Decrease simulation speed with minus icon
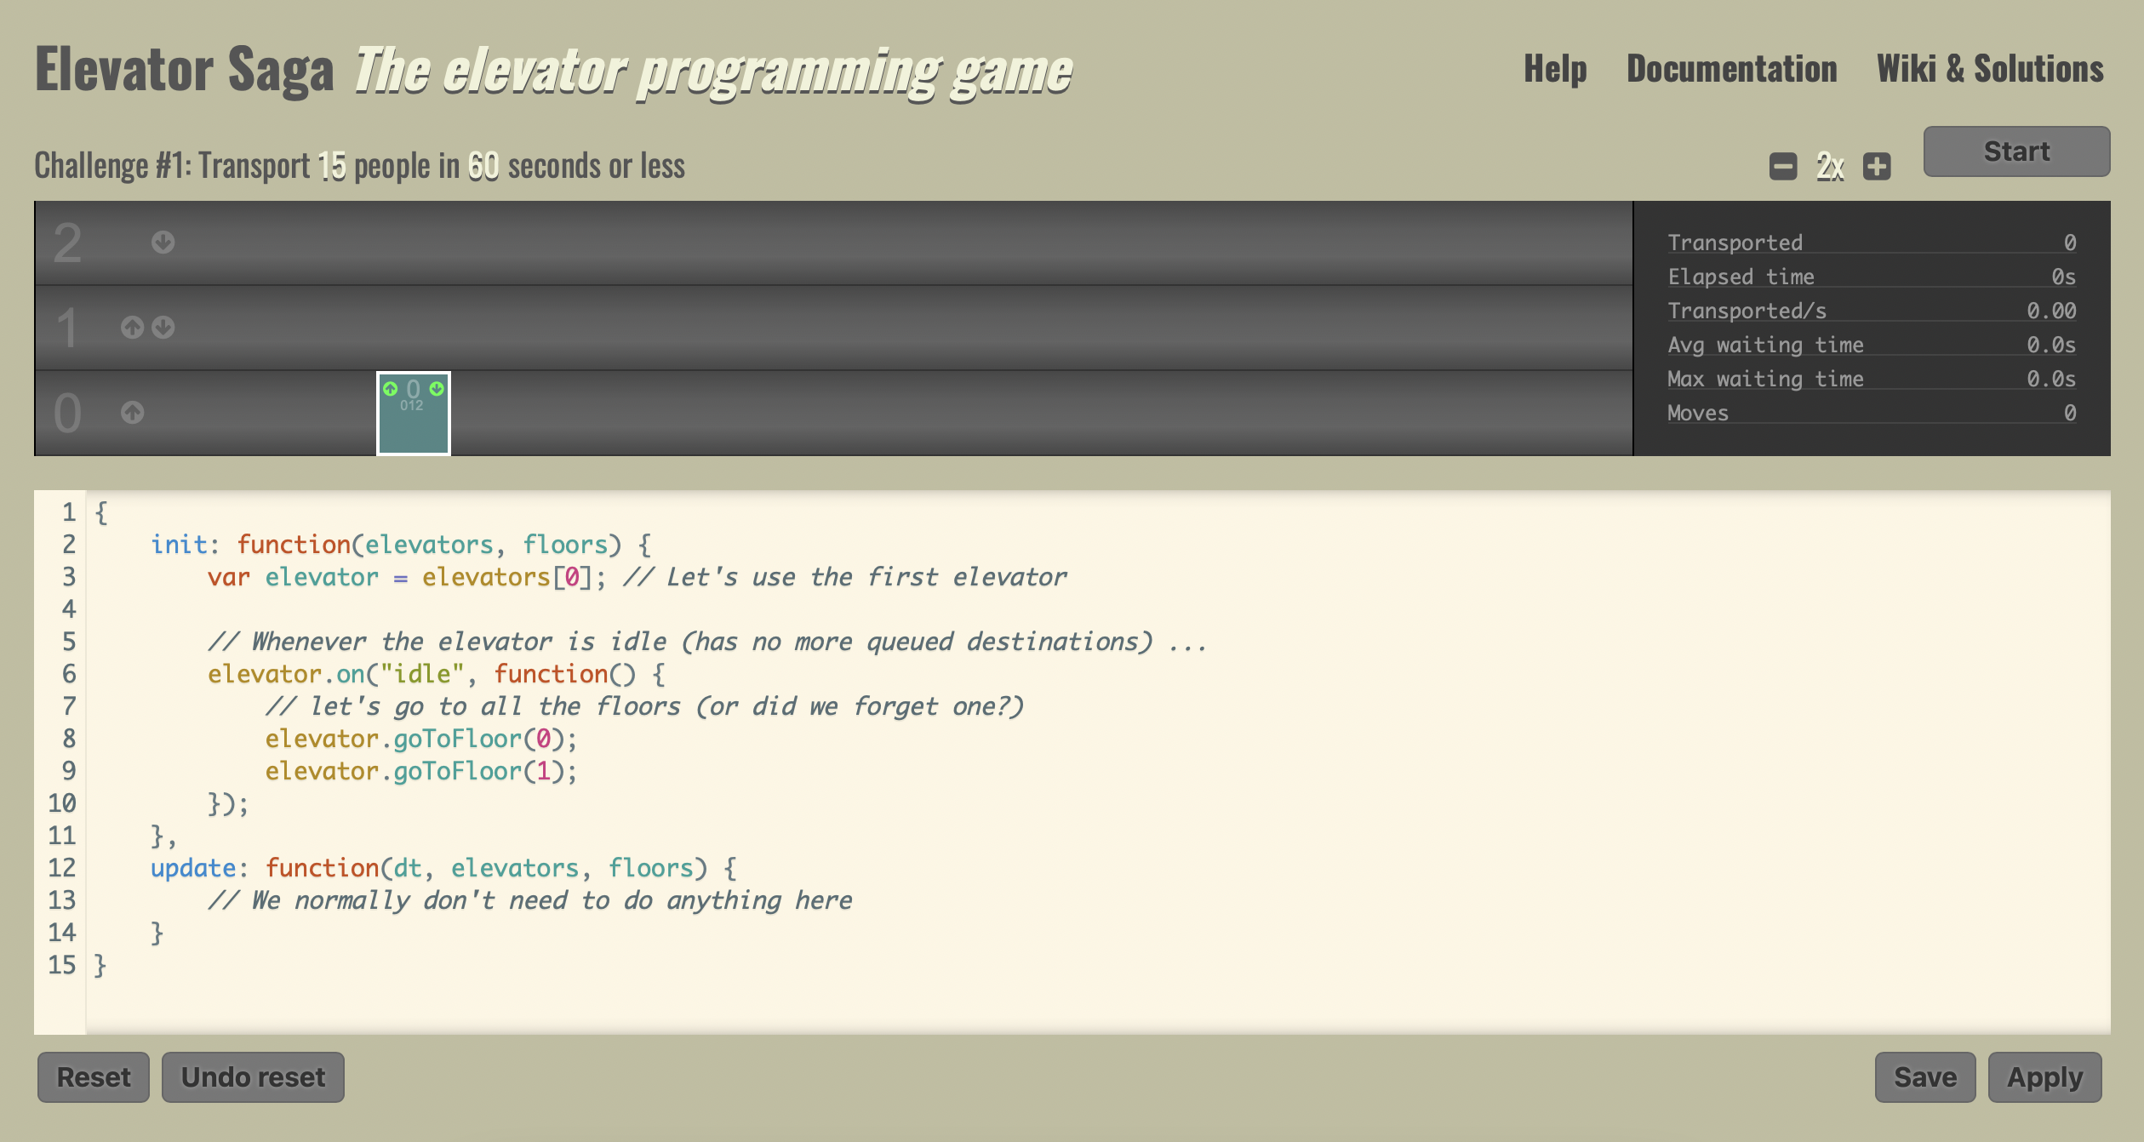 pos(1783,166)
